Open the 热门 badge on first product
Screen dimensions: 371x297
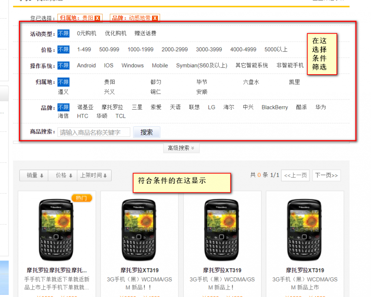(81, 198)
